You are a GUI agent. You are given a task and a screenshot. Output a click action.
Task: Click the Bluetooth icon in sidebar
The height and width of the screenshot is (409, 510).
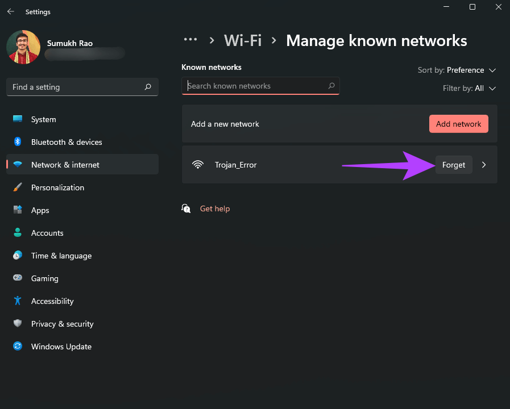pyautogui.click(x=18, y=141)
